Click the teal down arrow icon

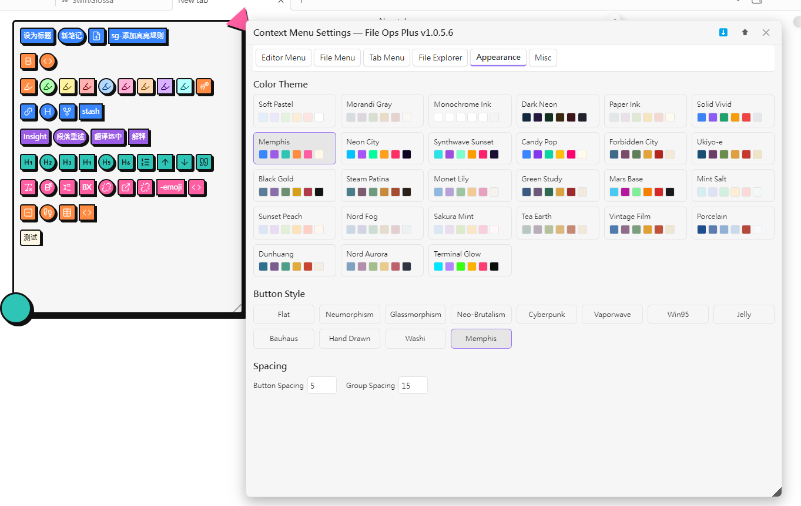(x=185, y=161)
